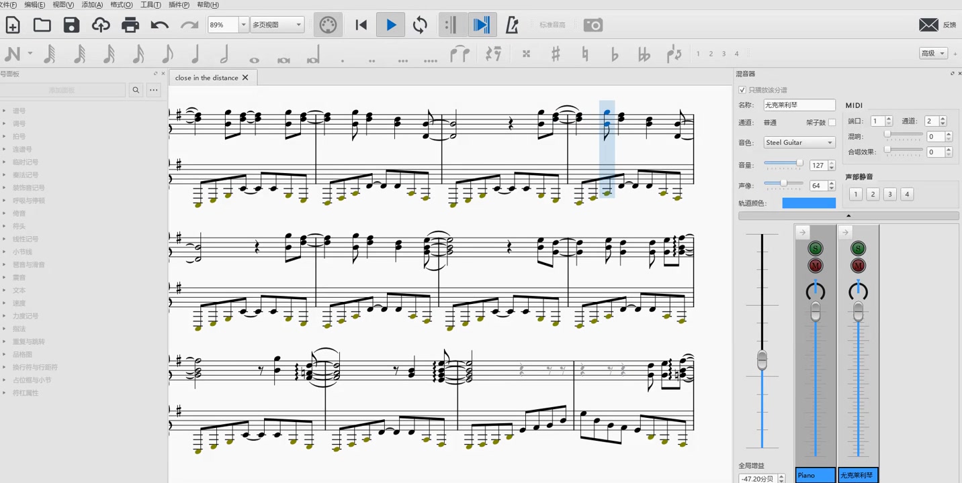962x483 pixels.
Task: Flip note stem direction icon
Action: [674, 54]
